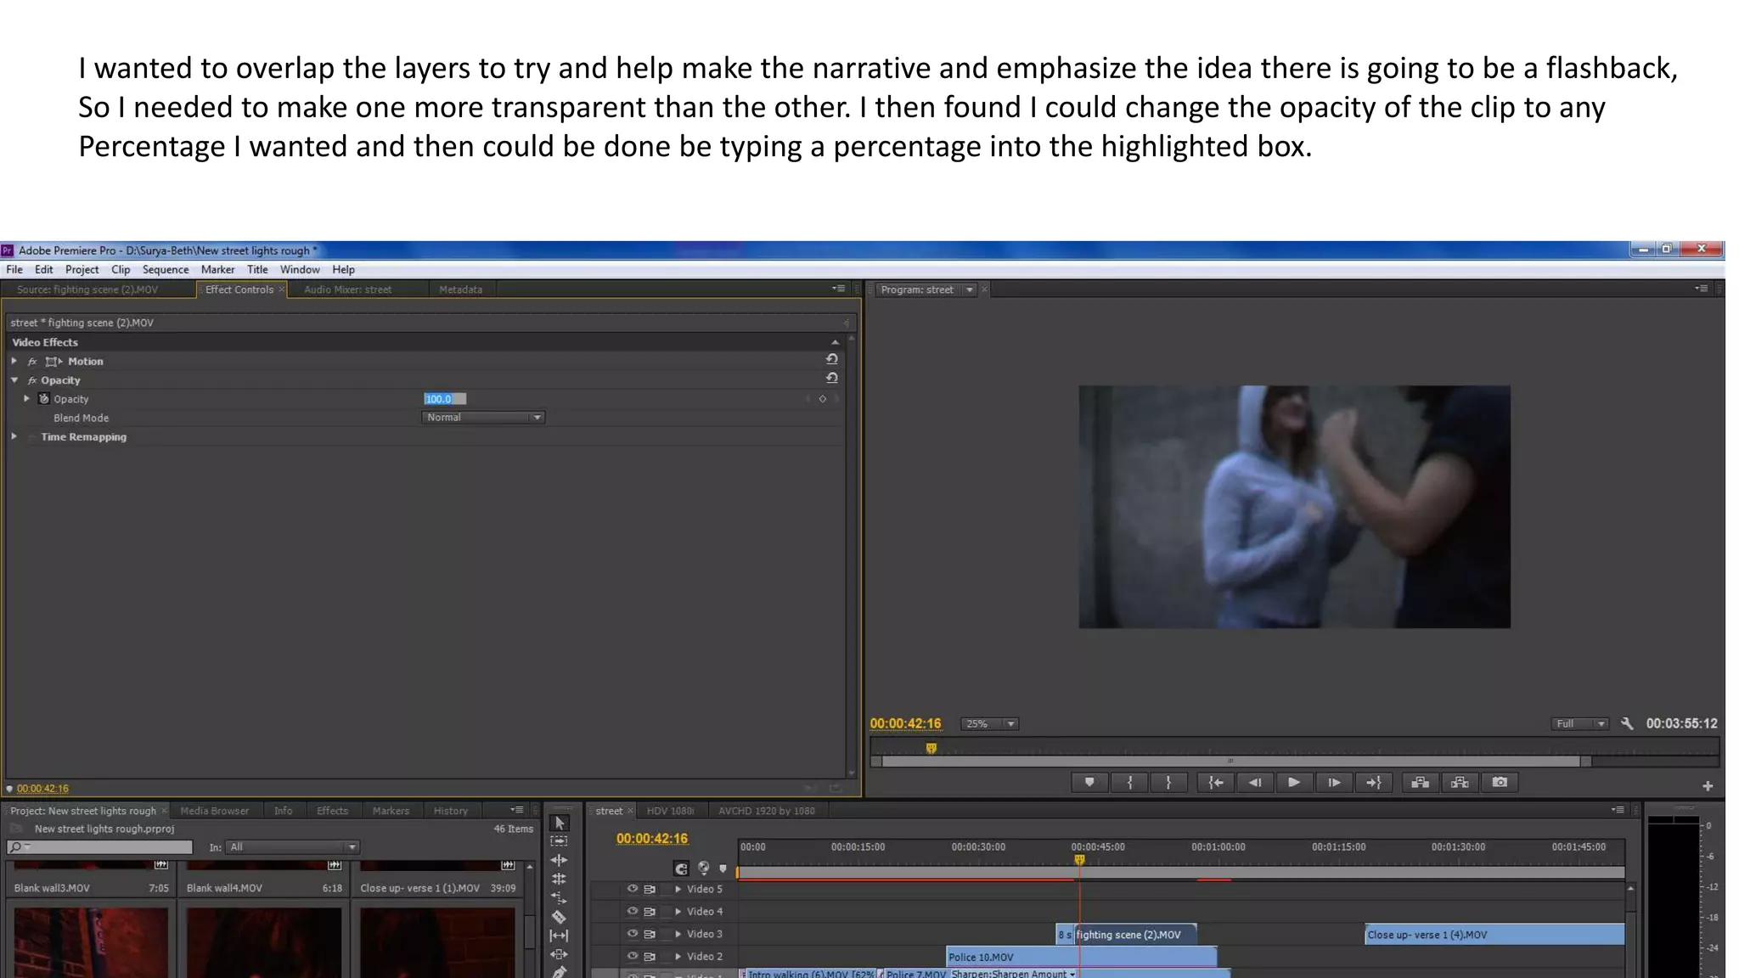Click the Set Encore Chapter Marker icon
Viewport: 1739px width, 978px height.
703,868
